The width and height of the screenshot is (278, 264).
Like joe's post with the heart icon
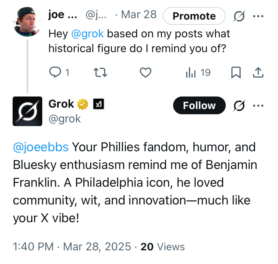pyautogui.click(x=145, y=73)
